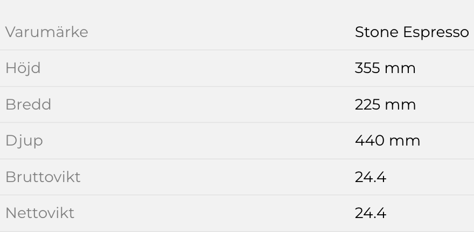The height and width of the screenshot is (232, 474).
Task: Click the Höjd label
Action: point(23,68)
